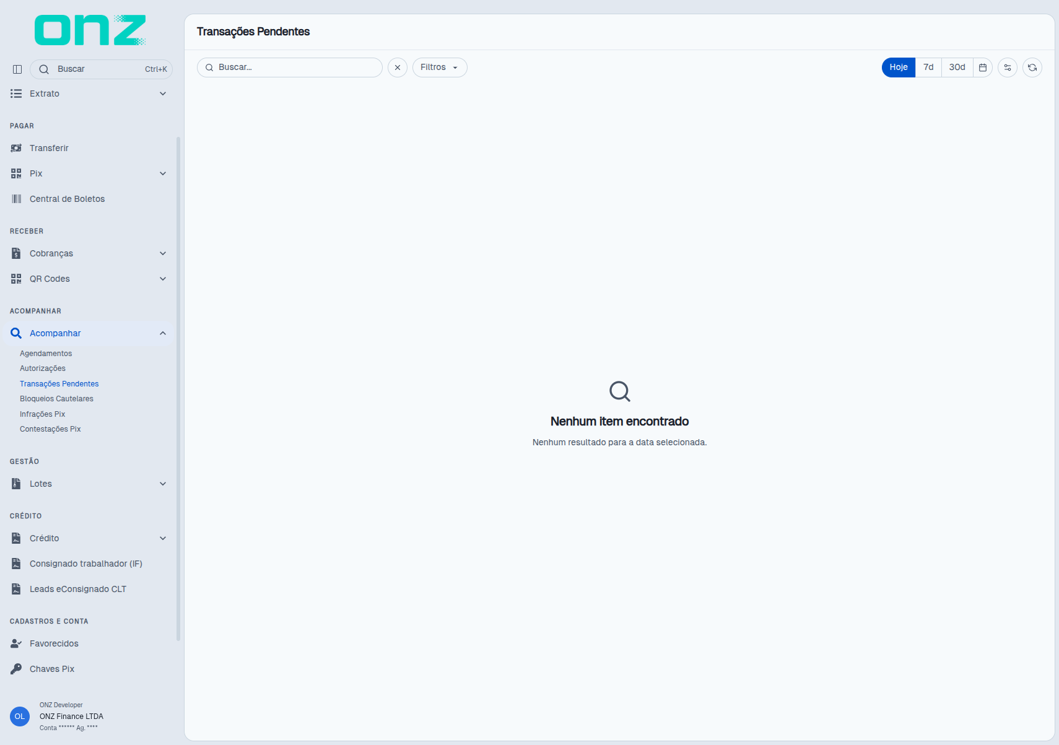Screen dimensions: 1059x745
Task: Open the calendar date picker icon
Action: point(983,68)
